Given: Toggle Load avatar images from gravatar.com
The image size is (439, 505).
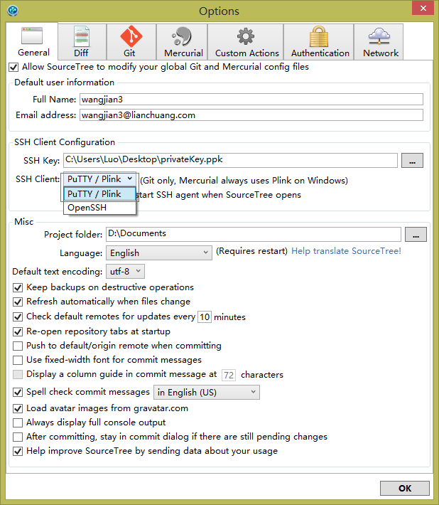Looking at the screenshot, I should [18, 409].
